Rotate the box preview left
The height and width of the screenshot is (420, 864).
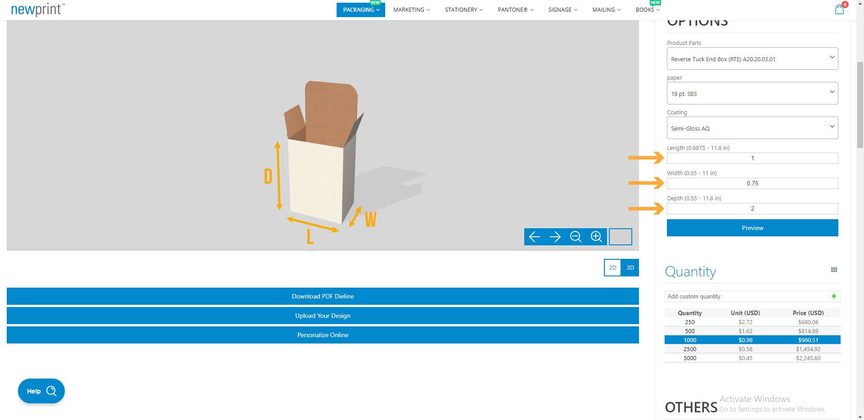(534, 236)
